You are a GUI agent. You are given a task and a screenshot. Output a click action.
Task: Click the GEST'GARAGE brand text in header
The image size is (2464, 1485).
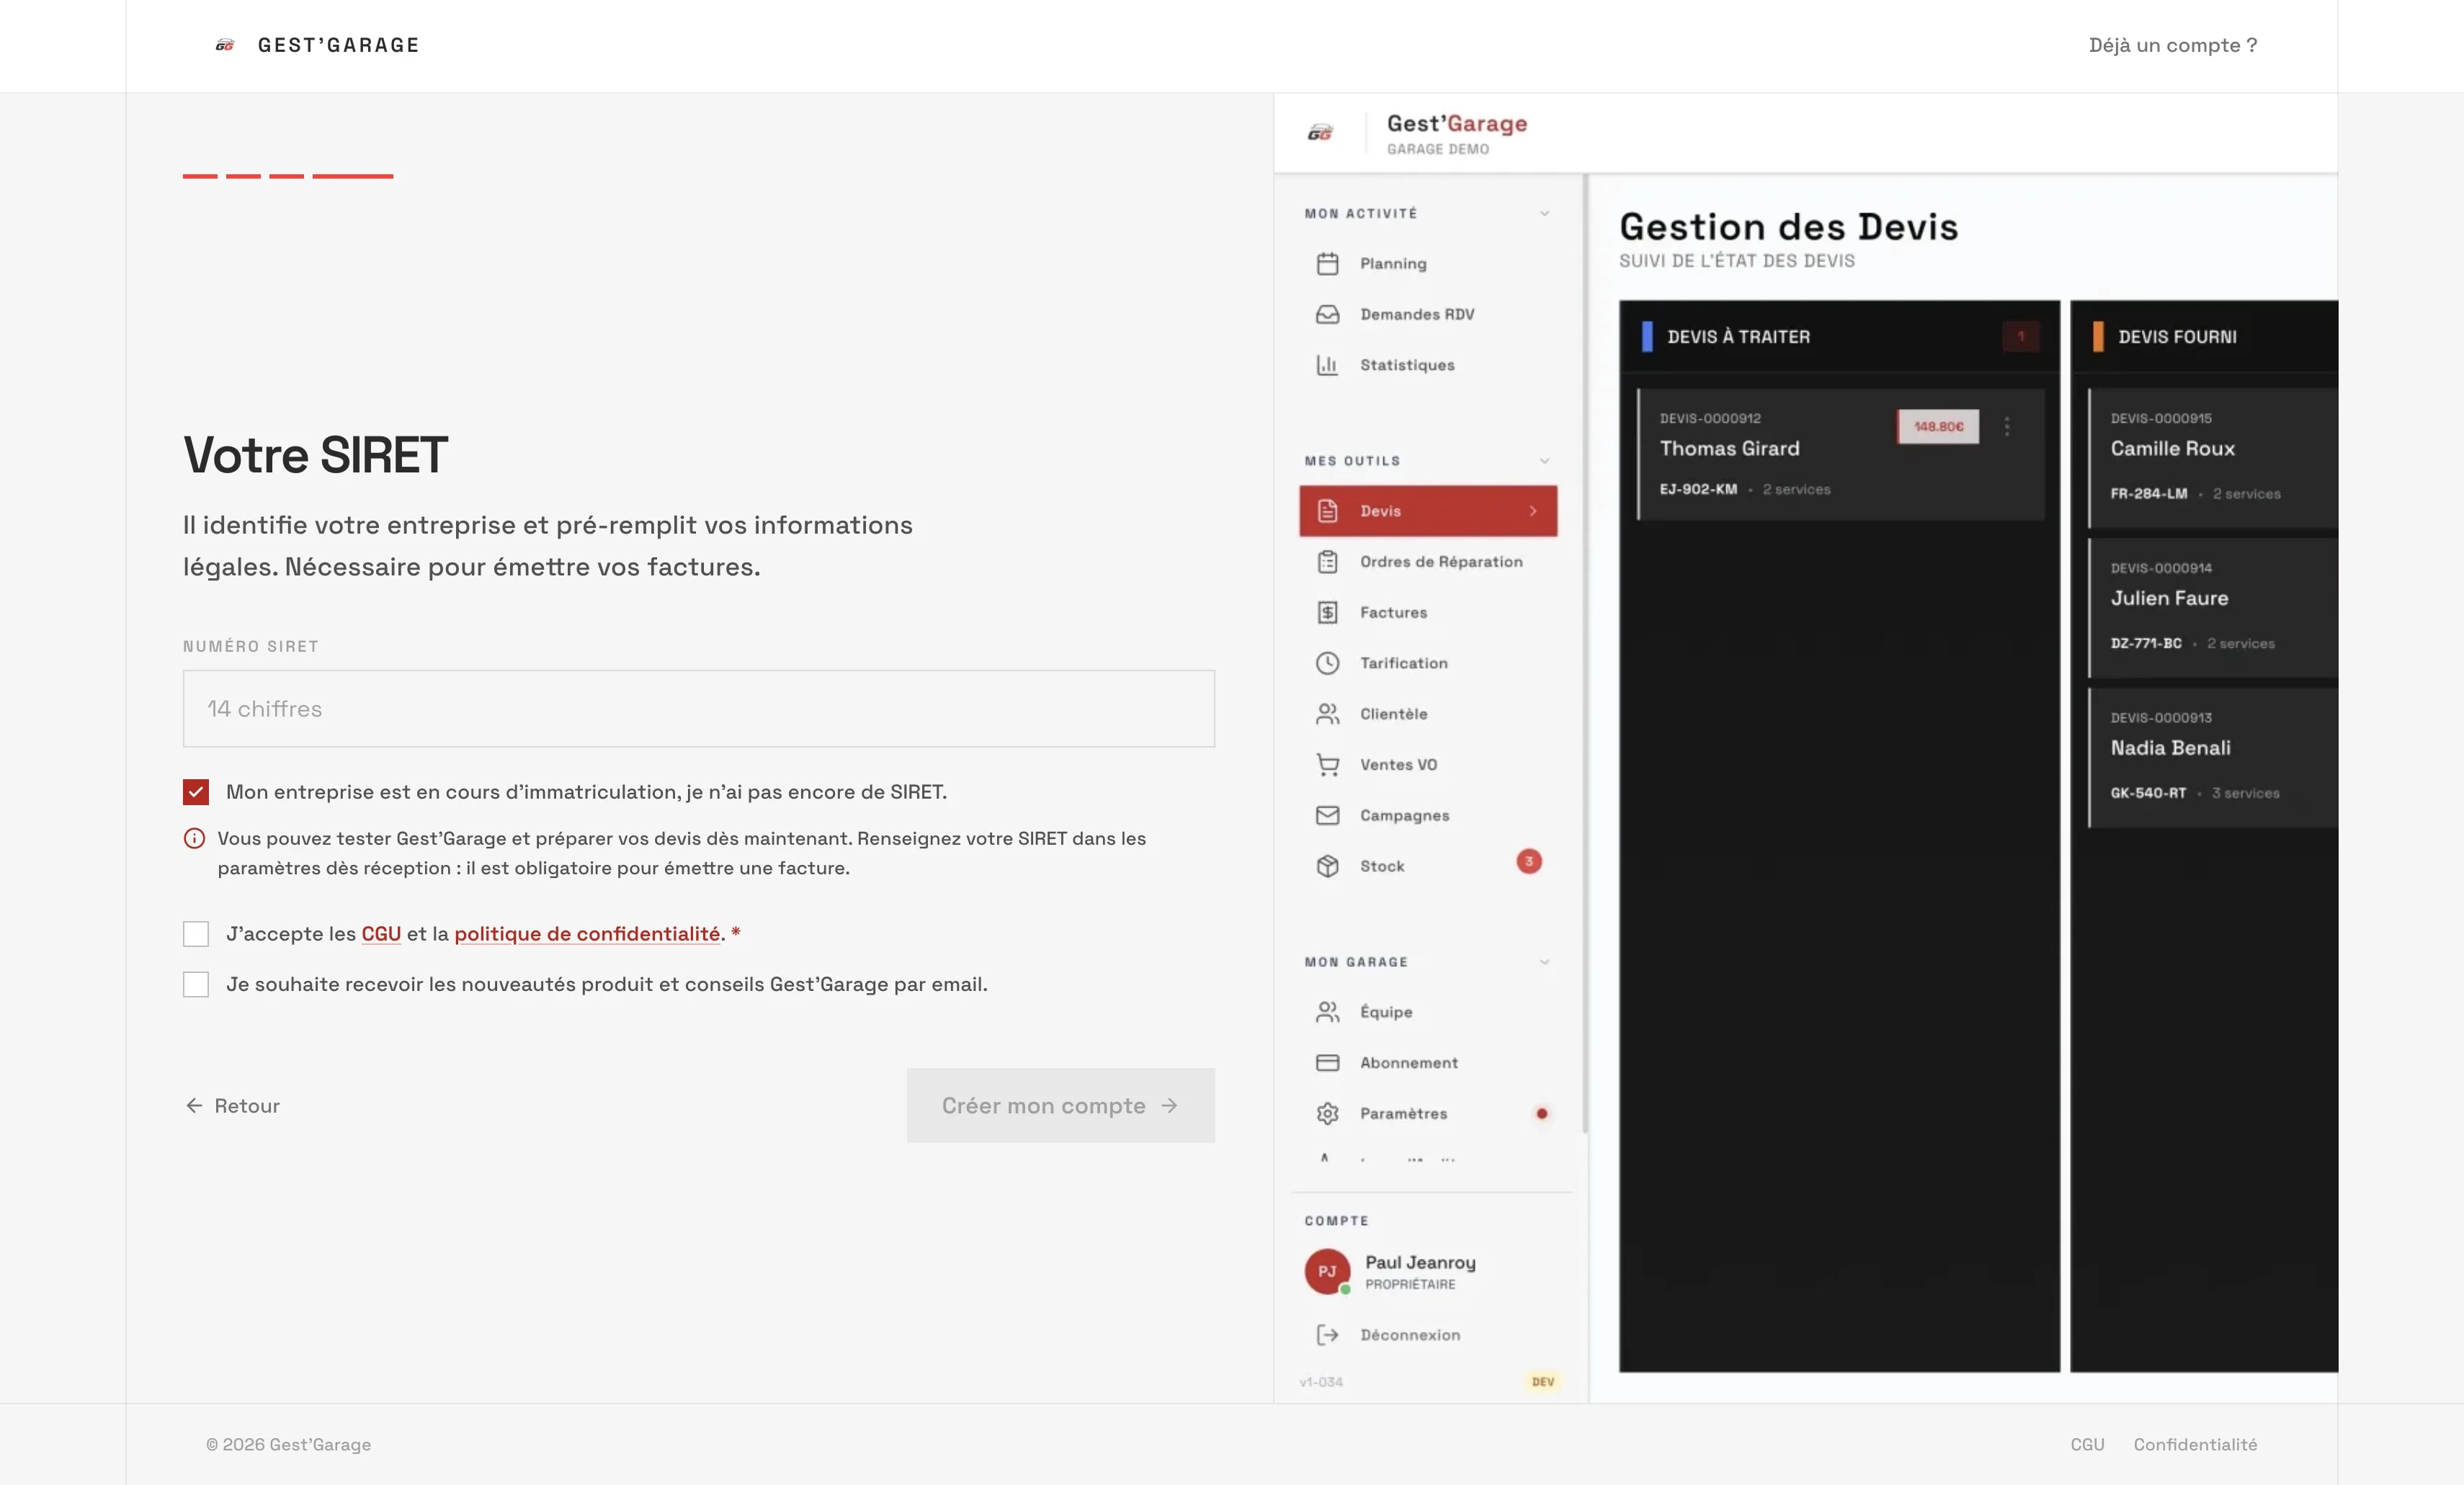tap(338, 45)
